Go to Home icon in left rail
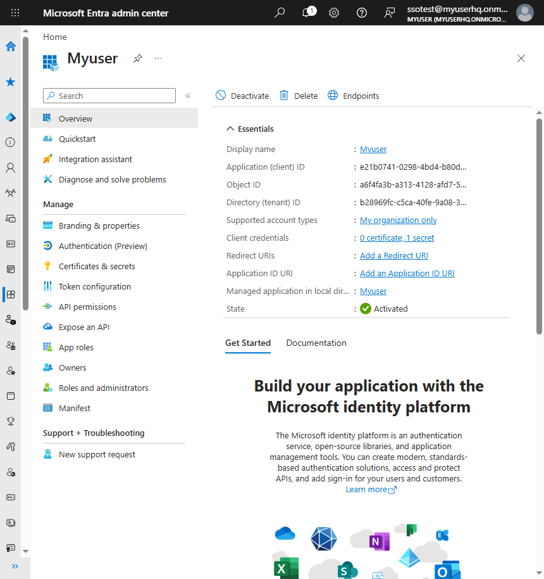 click(x=11, y=46)
